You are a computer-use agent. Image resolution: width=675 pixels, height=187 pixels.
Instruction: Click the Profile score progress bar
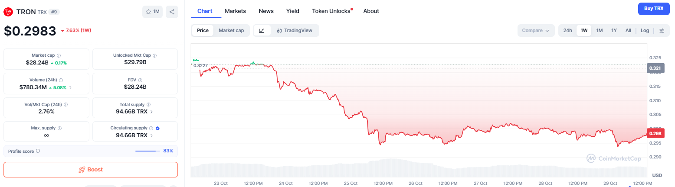click(x=146, y=151)
